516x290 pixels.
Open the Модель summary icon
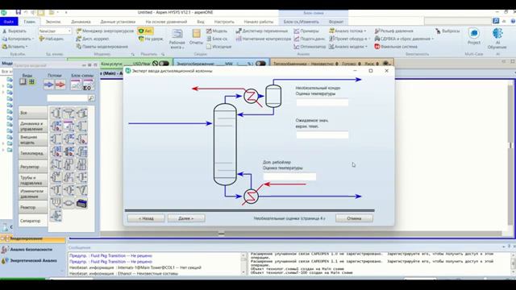point(217,31)
